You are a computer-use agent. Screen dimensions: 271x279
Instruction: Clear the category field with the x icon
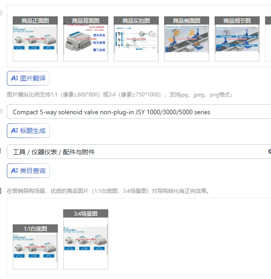click(270, 152)
